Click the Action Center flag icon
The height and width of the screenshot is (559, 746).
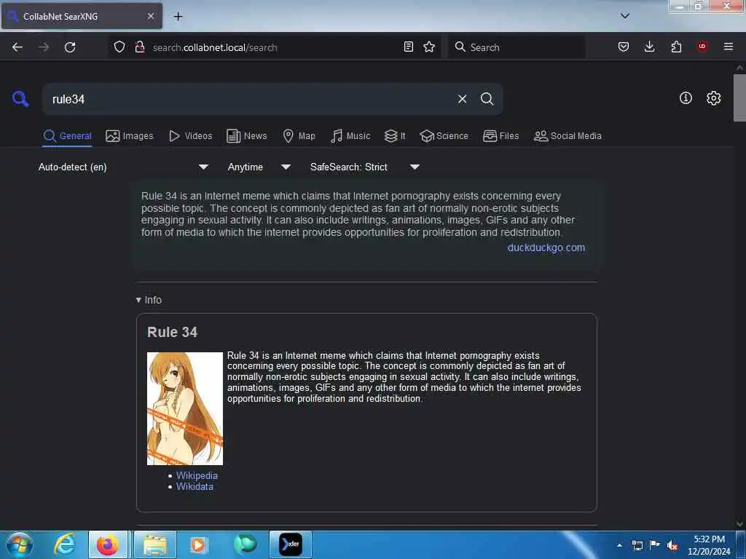[x=655, y=545]
